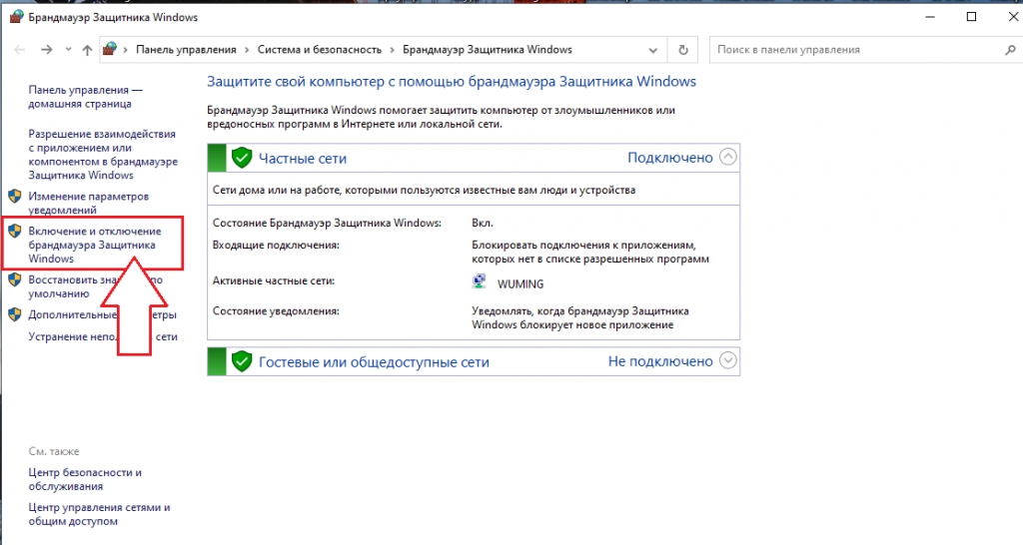The image size is (1023, 545).
Task: Click the firewall icon in title bar
Action: click(x=16, y=17)
